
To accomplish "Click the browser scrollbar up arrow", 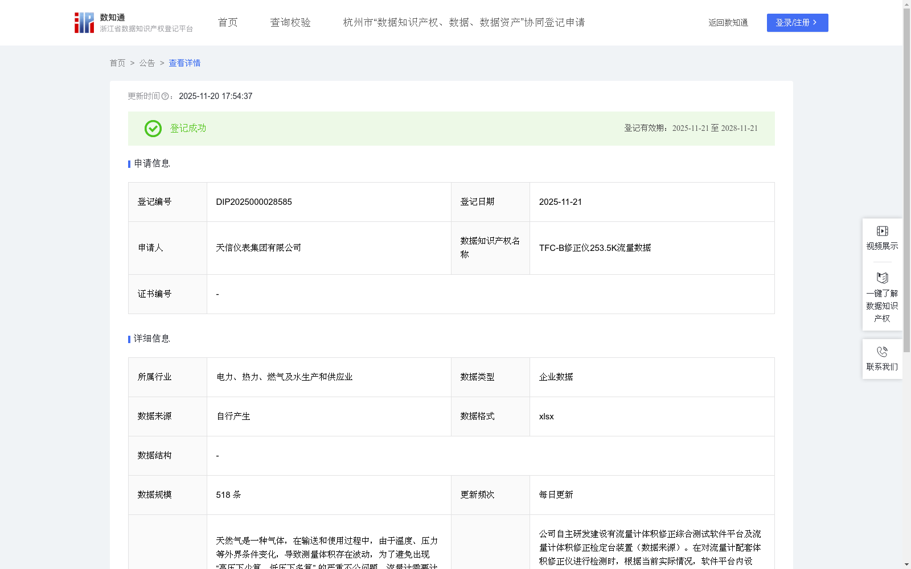I will point(906,4).
